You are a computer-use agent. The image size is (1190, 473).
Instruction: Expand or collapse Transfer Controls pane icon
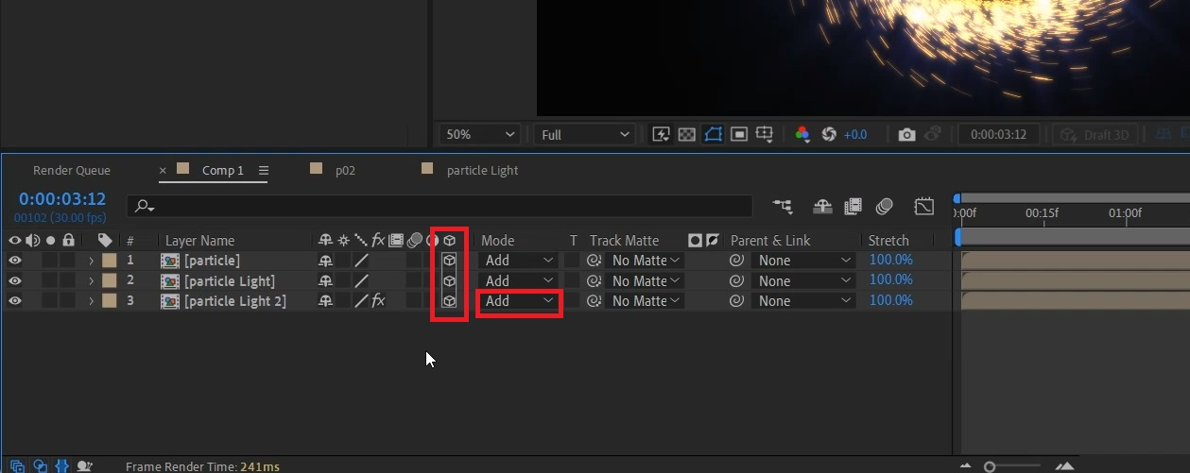(x=41, y=465)
